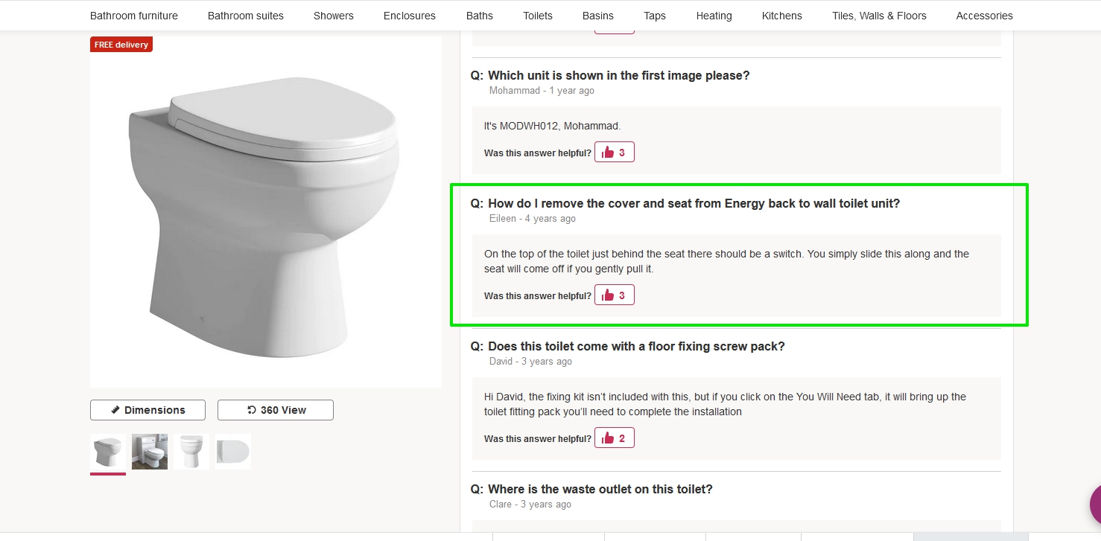Screen dimensions: 1101x541
Task: Like the MODWH012 answer with thumbs-up
Action: pos(614,153)
